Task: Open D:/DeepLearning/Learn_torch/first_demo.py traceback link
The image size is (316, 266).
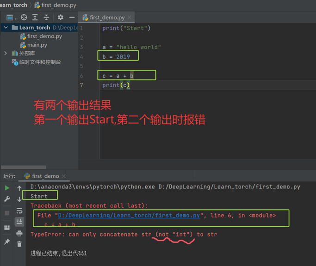Action: (x=129, y=216)
